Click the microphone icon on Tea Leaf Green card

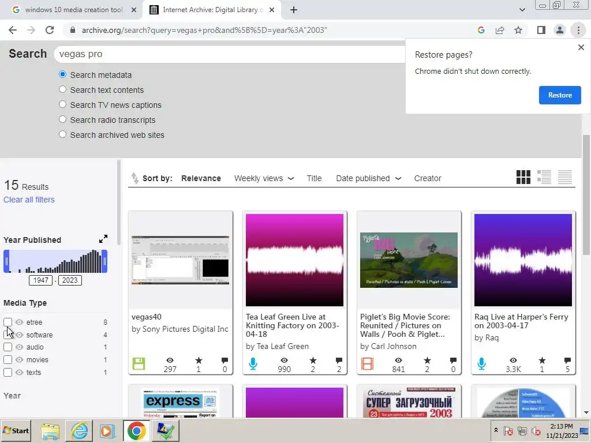point(253,364)
